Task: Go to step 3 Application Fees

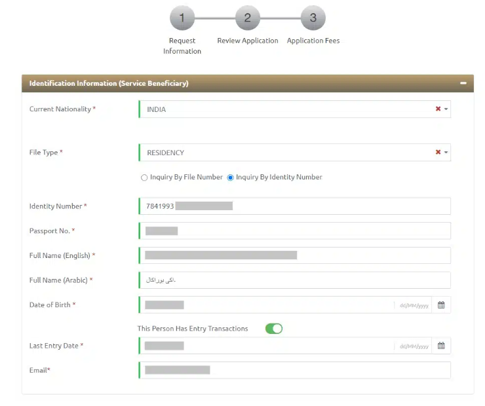Action: coord(313,18)
